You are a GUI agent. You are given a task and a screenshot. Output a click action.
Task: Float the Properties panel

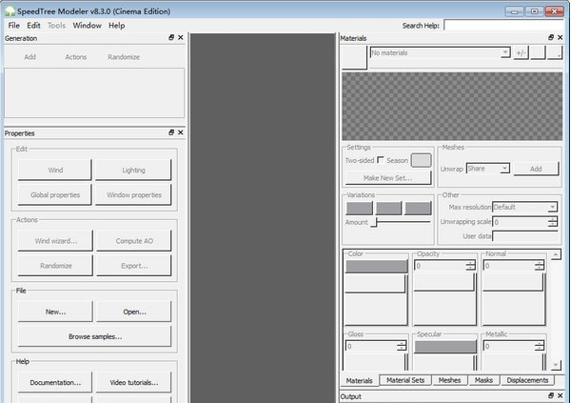[x=171, y=132]
